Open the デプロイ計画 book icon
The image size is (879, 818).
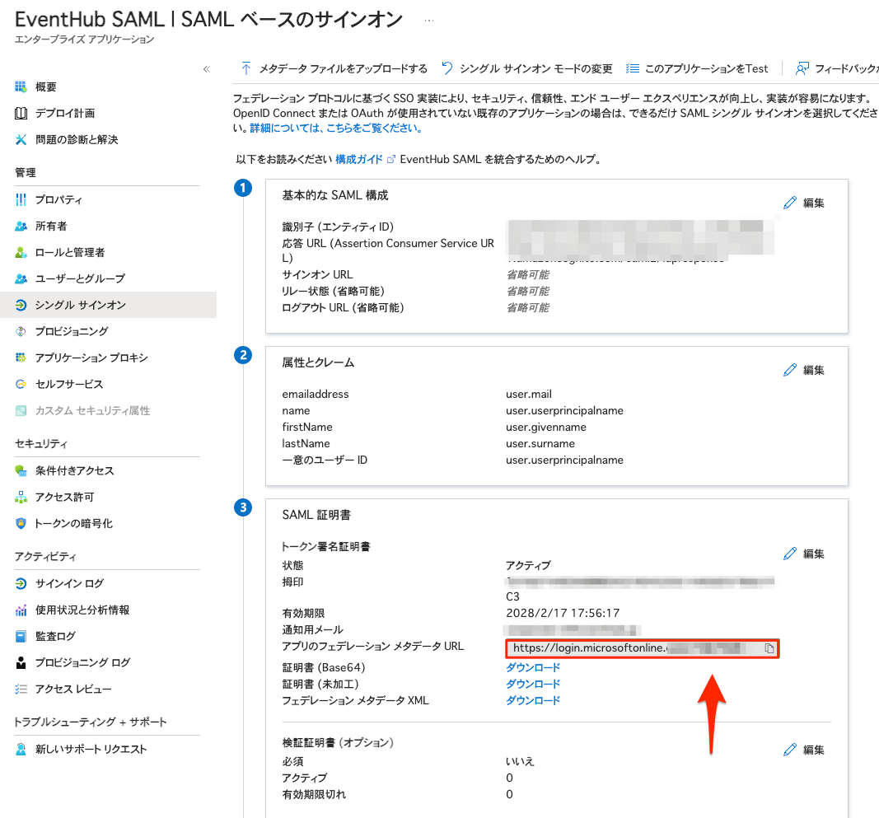click(21, 113)
